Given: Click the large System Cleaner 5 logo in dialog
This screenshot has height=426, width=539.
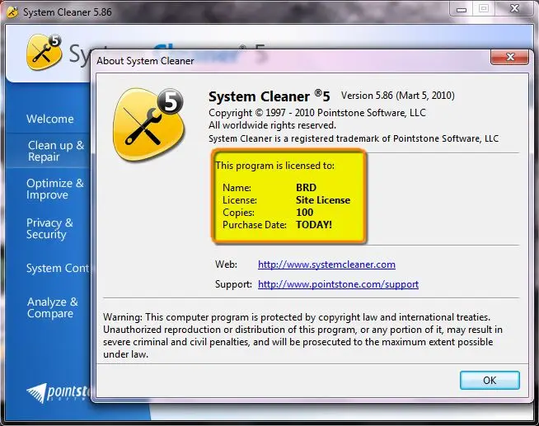Looking at the screenshot, I should [x=148, y=124].
